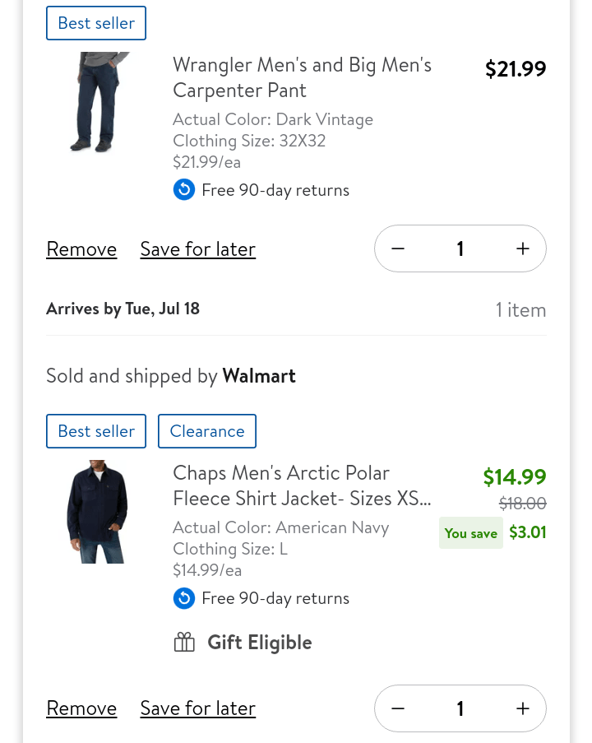The image size is (592, 743).
Task: Remove the Chaps Fleece Shirt Jacket
Action: click(x=81, y=708)
